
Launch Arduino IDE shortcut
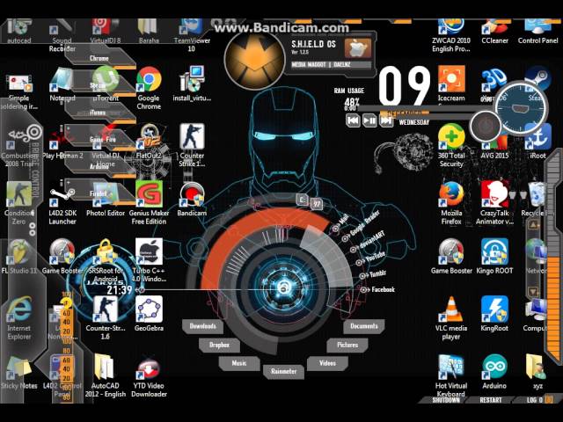pos(494,367)
